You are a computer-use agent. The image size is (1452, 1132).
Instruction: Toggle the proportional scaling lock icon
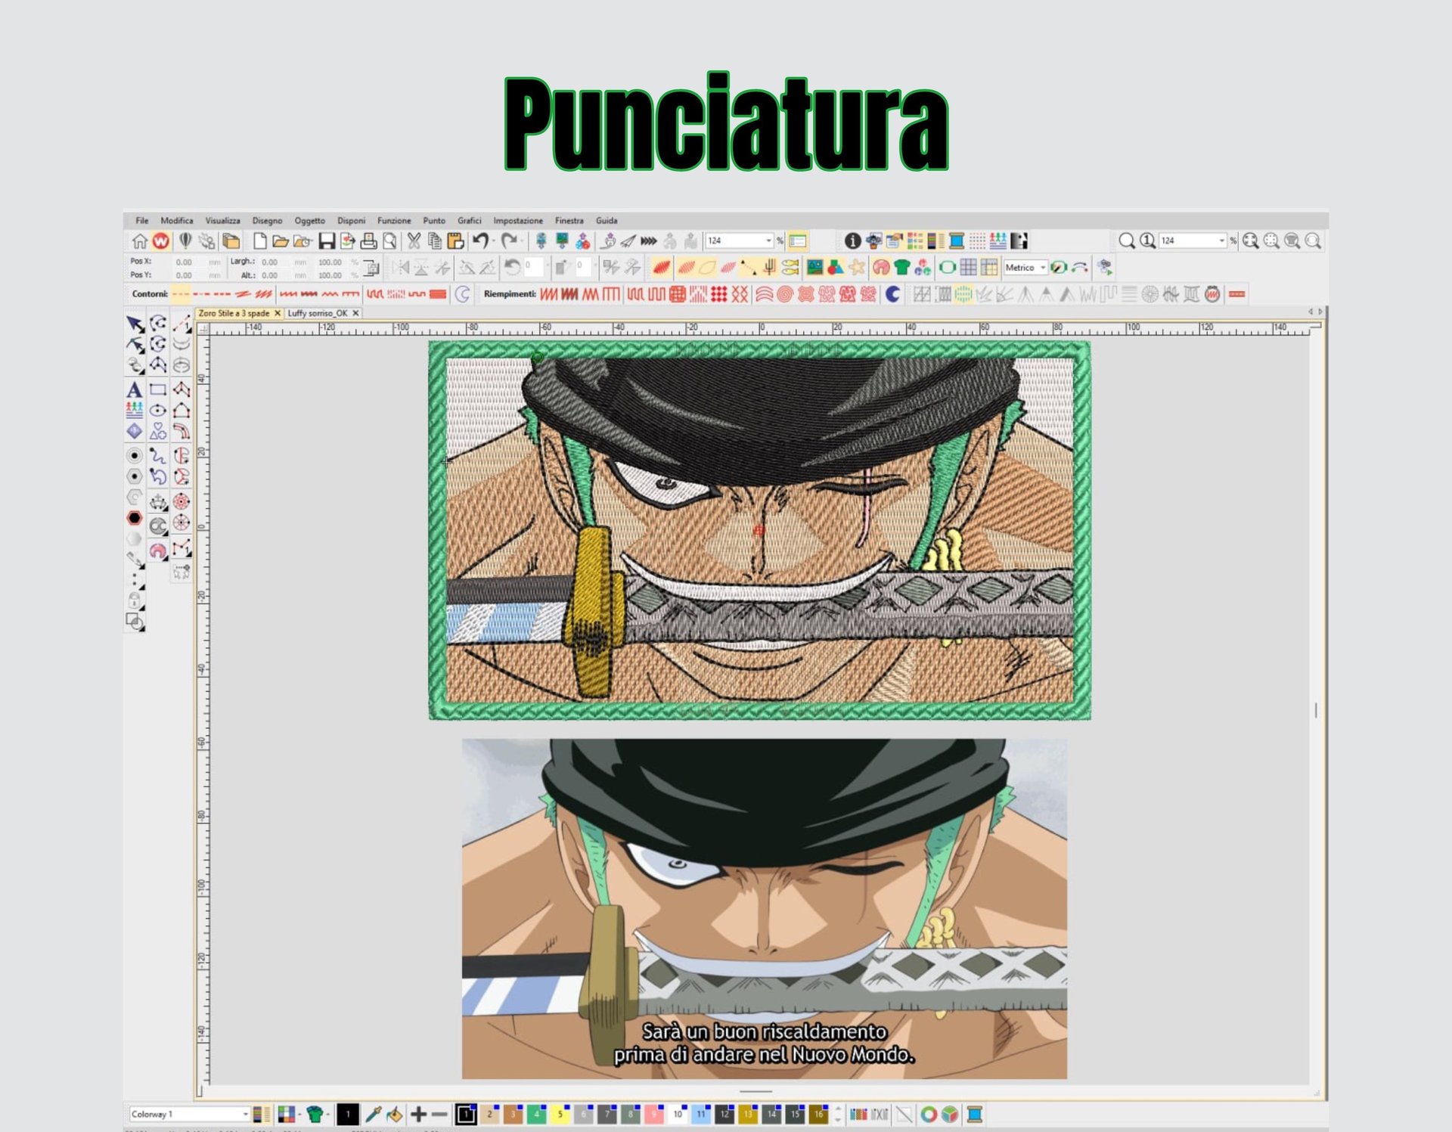[x=371, y=268]
